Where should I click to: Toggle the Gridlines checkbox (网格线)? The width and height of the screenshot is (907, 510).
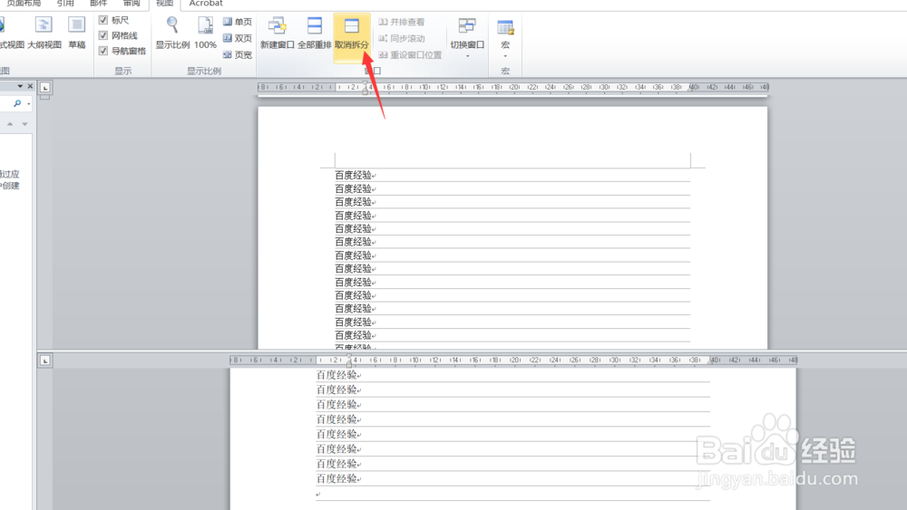103,36
